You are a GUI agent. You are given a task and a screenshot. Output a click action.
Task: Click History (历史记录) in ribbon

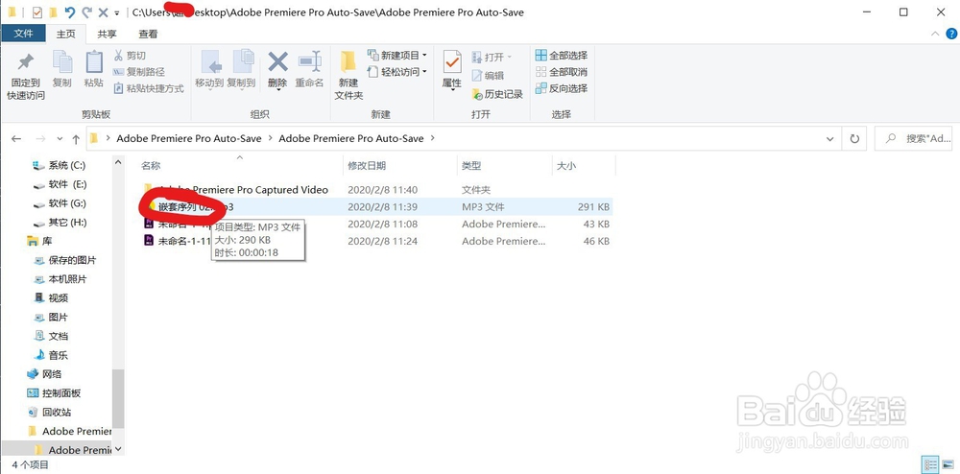pos(497,94)
